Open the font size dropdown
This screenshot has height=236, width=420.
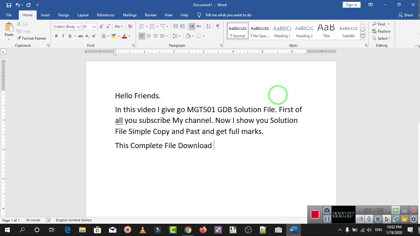[x=94, y=27]
